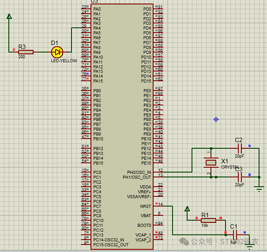This screenshot has height=252, width=267.
Task: Click the 10k value under R1
Action: coord(205,225)
